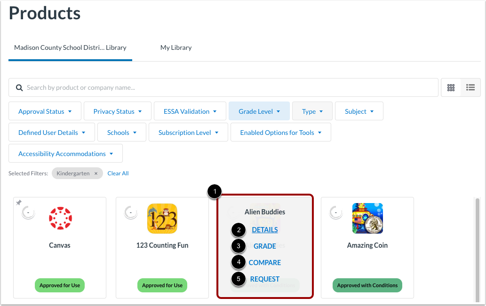Screen dimensions: 486x306
Task: Click the search magnifier icon
Action: tap(19, 87)
